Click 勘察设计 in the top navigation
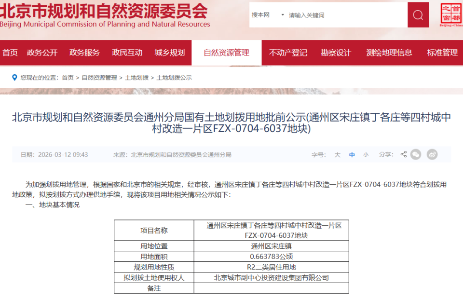 coord(336,52)
